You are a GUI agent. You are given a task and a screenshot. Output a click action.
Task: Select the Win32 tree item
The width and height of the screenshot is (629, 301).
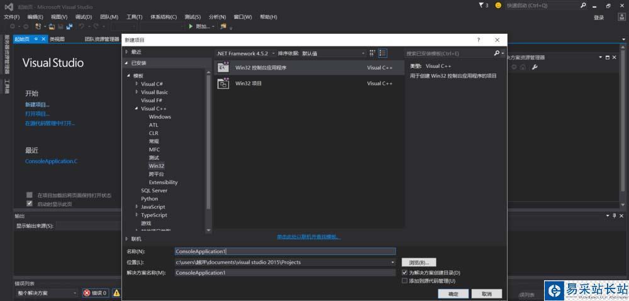pyautogui.click(x=157, y=165)
